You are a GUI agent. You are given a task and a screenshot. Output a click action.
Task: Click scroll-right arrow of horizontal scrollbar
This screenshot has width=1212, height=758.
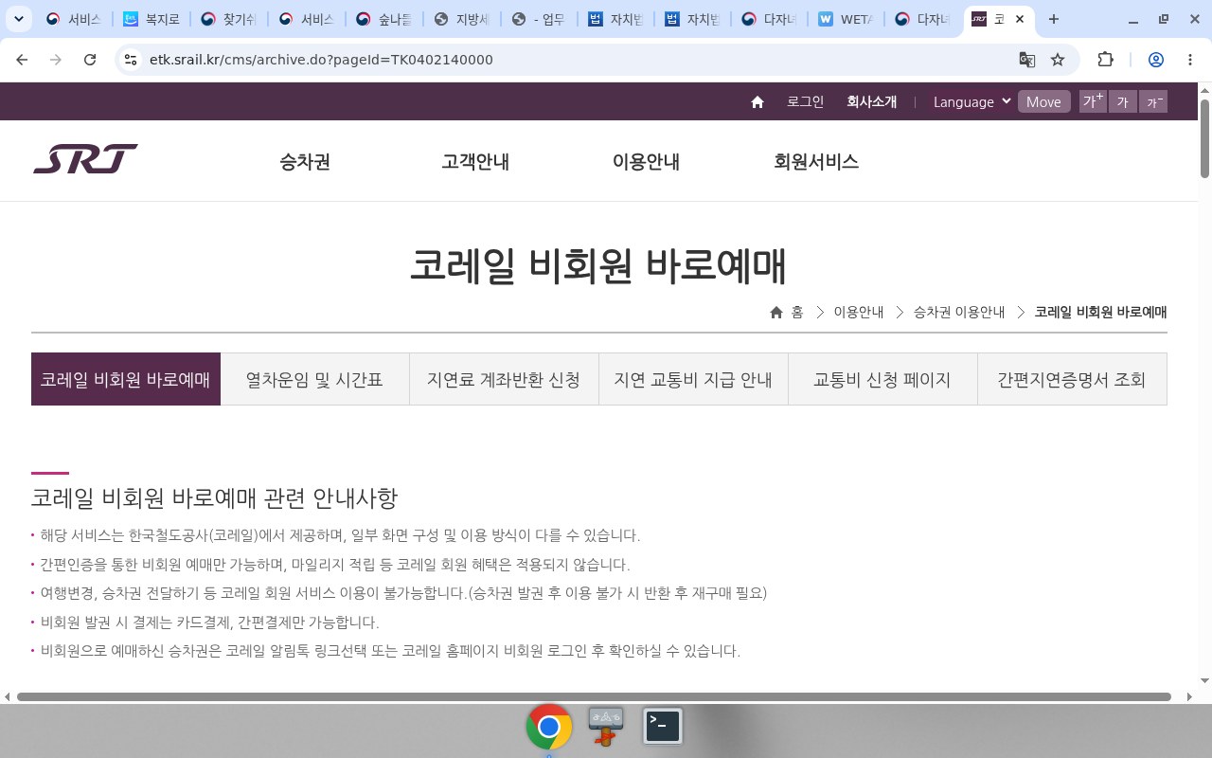click(1189, 696)
